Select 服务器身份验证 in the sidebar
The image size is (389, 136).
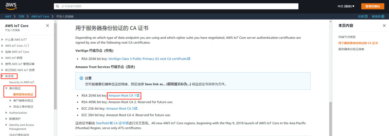[x=23, y=94]
